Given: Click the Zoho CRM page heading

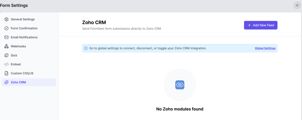Looking at the screenshot, I should 94,22.
